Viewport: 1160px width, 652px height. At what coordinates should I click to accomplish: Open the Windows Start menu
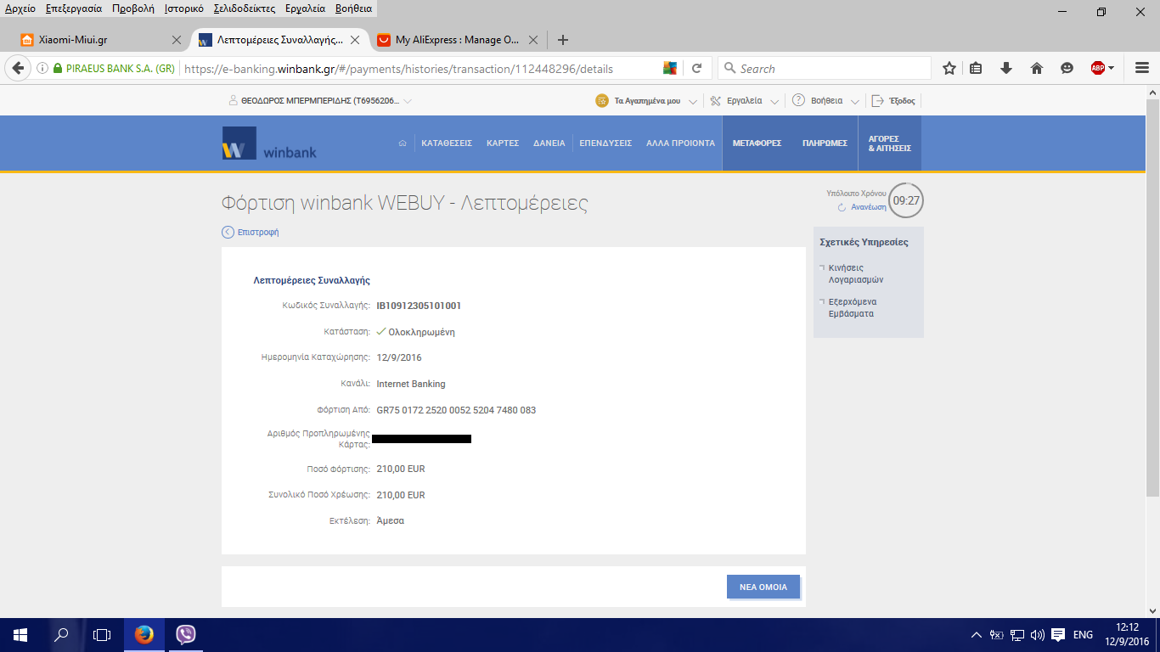[20, 634]
